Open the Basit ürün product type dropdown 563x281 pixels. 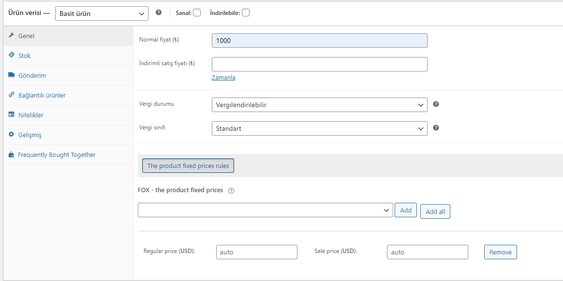click(x=102, y=14)
